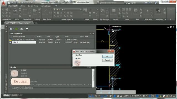Switch to the Express Tools ribbon tab
This screenshot has width=177, height=99.
point(33,6)
